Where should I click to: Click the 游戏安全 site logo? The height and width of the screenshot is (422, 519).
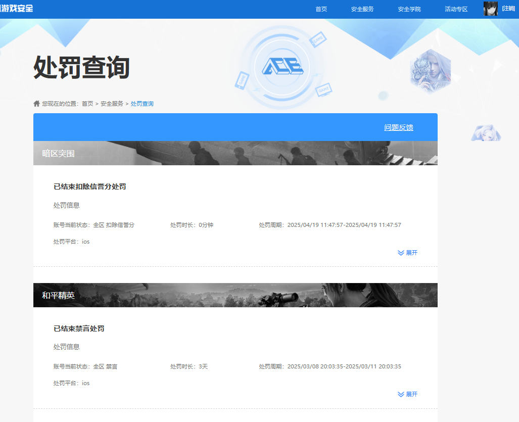pyautogui.click(x=17, y=9)
